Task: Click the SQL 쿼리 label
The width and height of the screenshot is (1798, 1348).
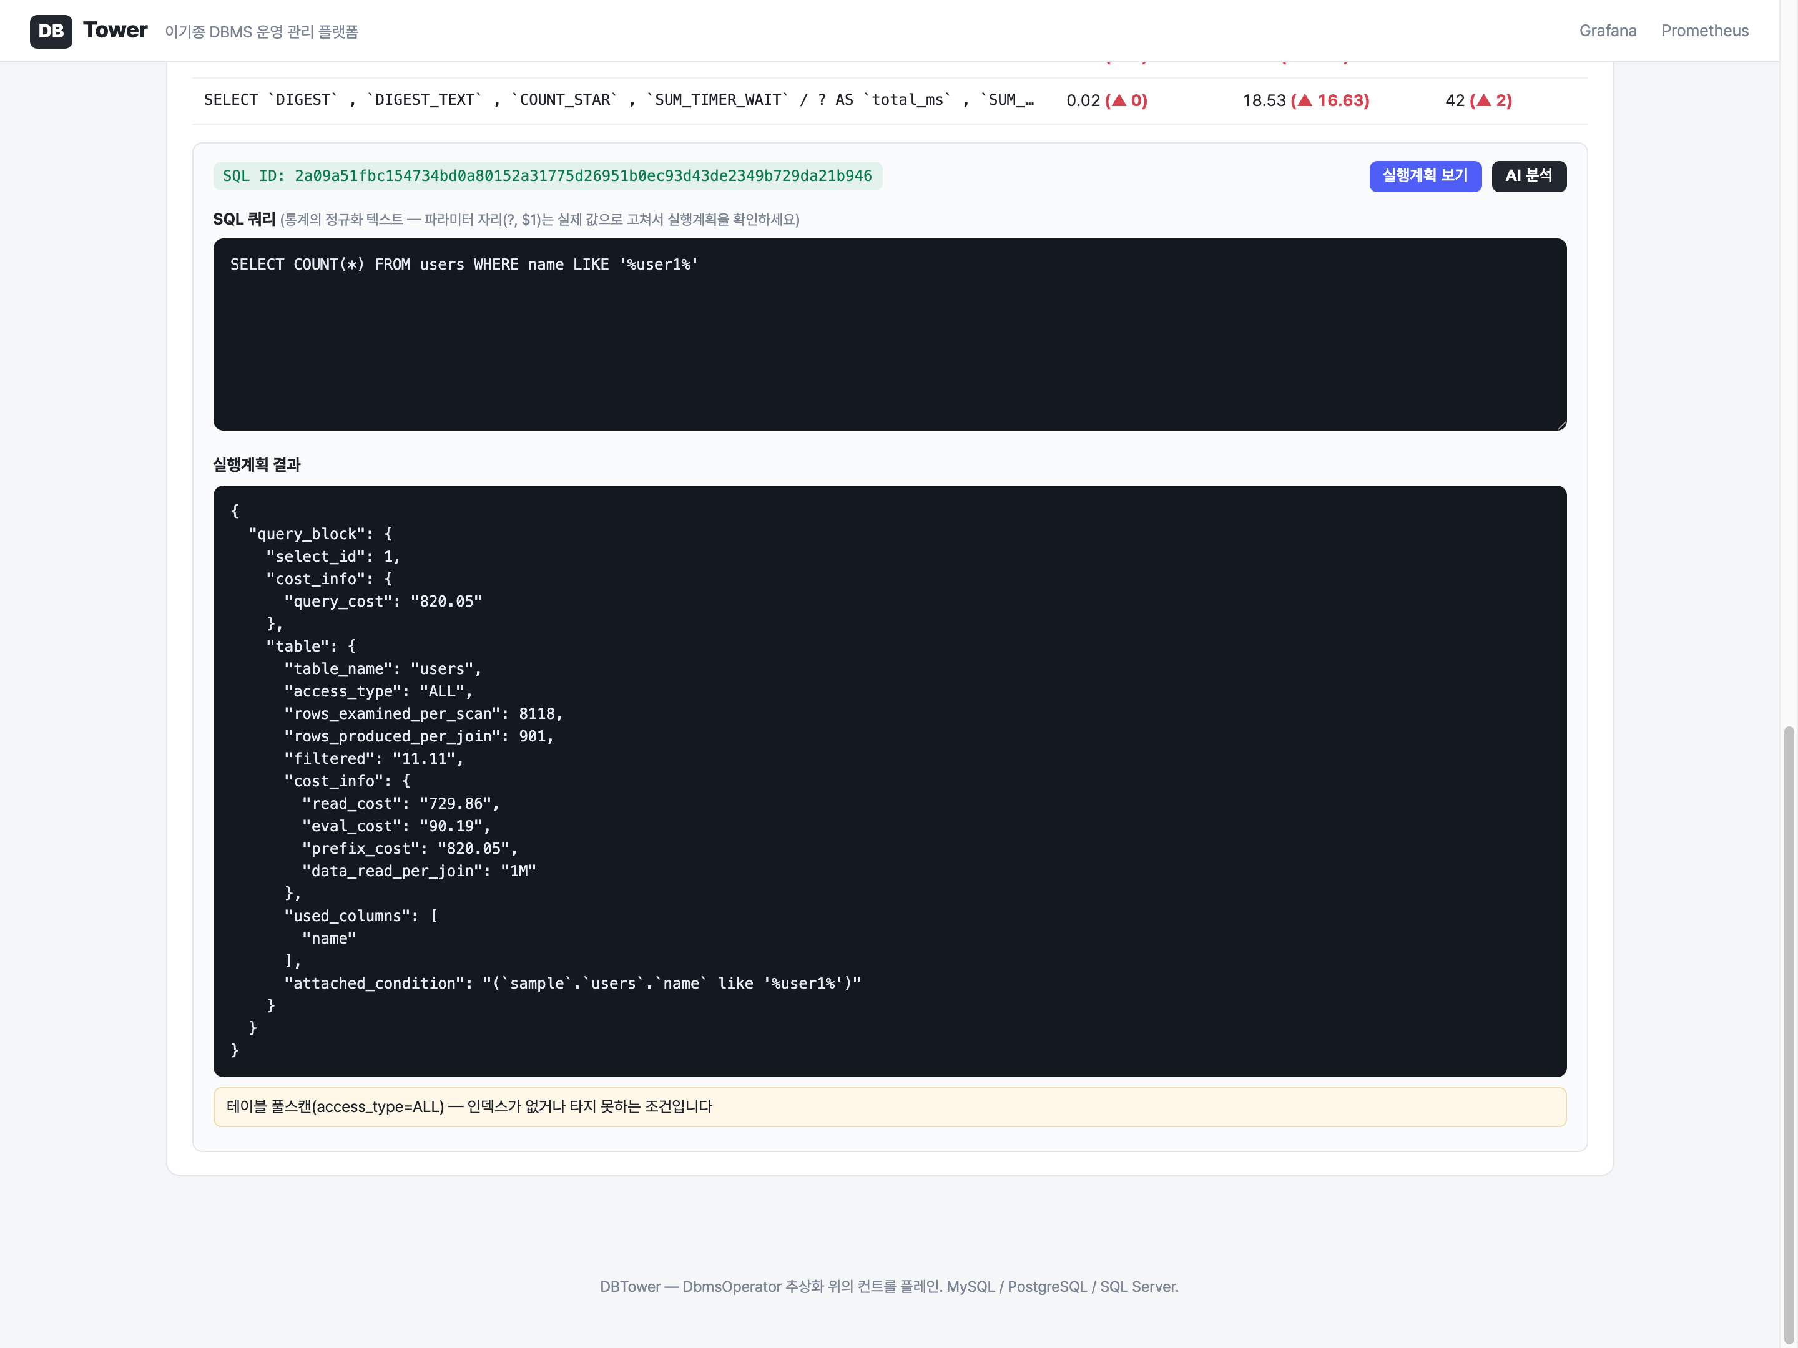Action: tap(244, 218)
